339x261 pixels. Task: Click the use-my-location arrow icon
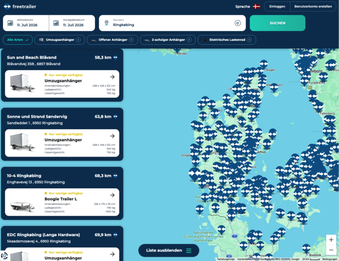(238, 23)
